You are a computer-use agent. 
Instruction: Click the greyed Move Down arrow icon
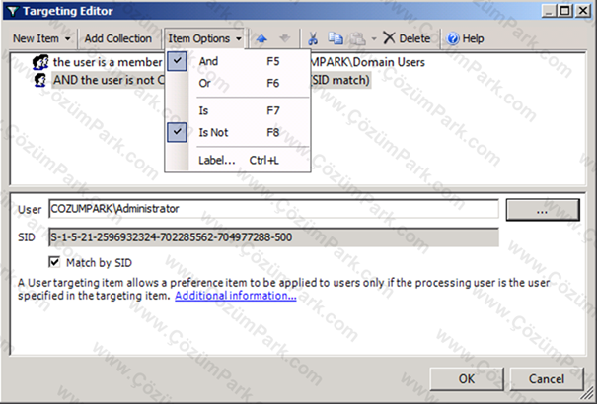pos(284,38)
